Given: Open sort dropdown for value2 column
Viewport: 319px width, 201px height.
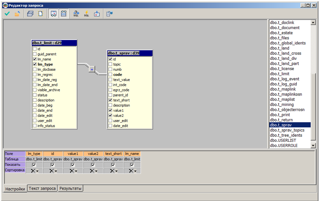Looking at the screenshot, I should click(x=96, y=171).
